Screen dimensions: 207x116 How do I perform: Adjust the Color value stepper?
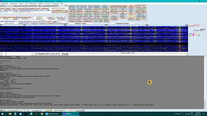click(x=189, y=35)
